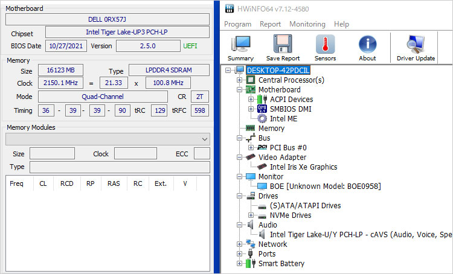The image size is (453, 274).
Task: Click the Intel ME gear icon
Action: click(262, 119)
